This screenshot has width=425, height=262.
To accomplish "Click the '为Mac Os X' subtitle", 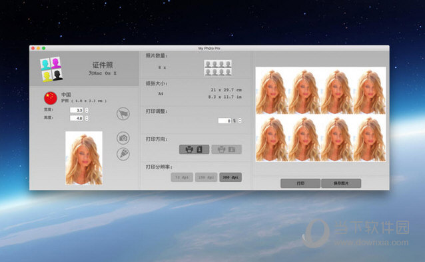I will [x=103, y=73].
